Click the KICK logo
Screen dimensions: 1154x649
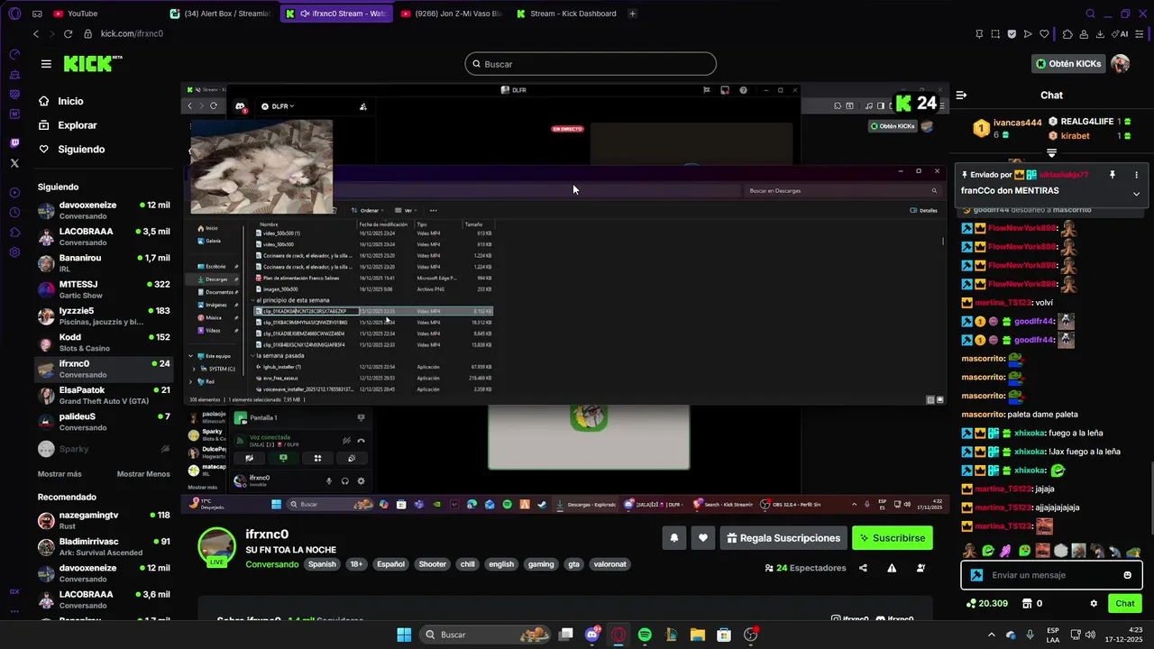pyautogui.click(x=93, y=63)
